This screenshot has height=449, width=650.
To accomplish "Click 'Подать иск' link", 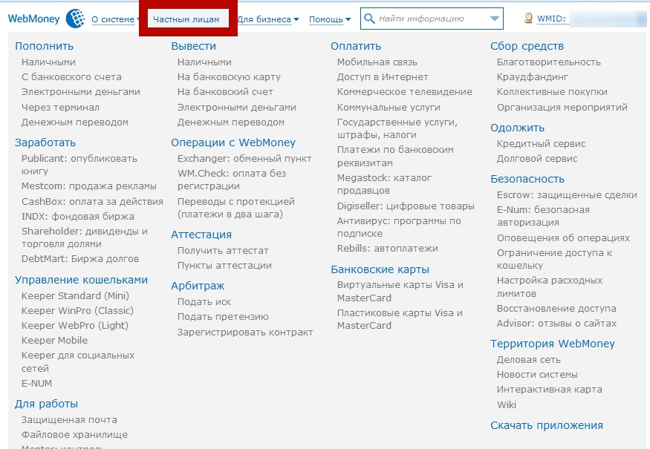I will point(204,302).
